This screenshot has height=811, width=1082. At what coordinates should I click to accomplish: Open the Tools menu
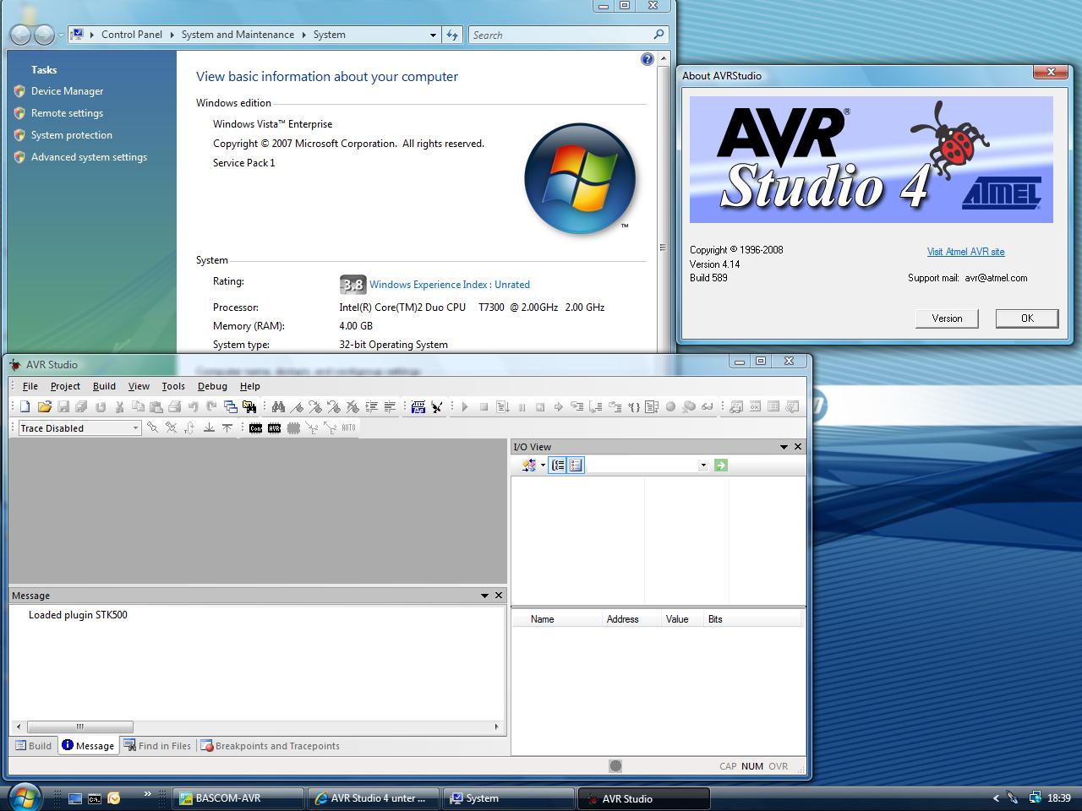click(x=173, y=386)
